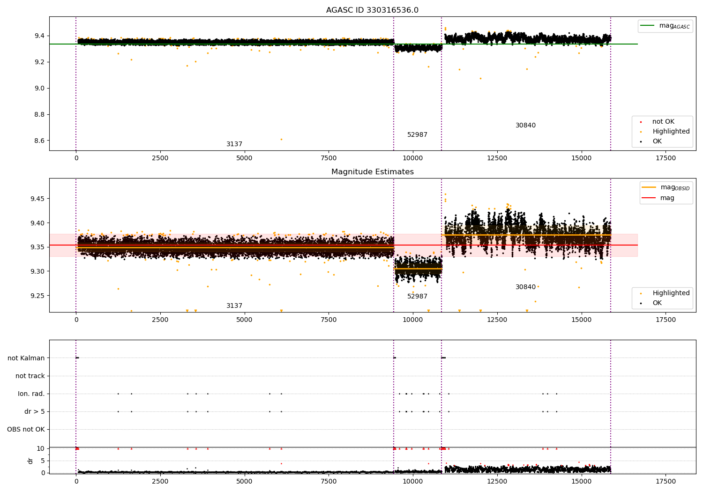Click obsid label 30840 in top plot
Viewport: 703px width, 492px height.
coord(525,126)
